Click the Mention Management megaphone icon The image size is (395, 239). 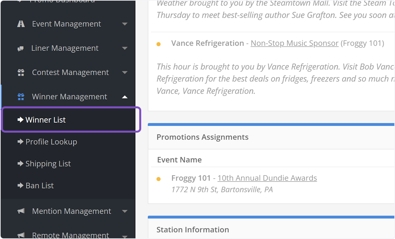click(21, 211)
